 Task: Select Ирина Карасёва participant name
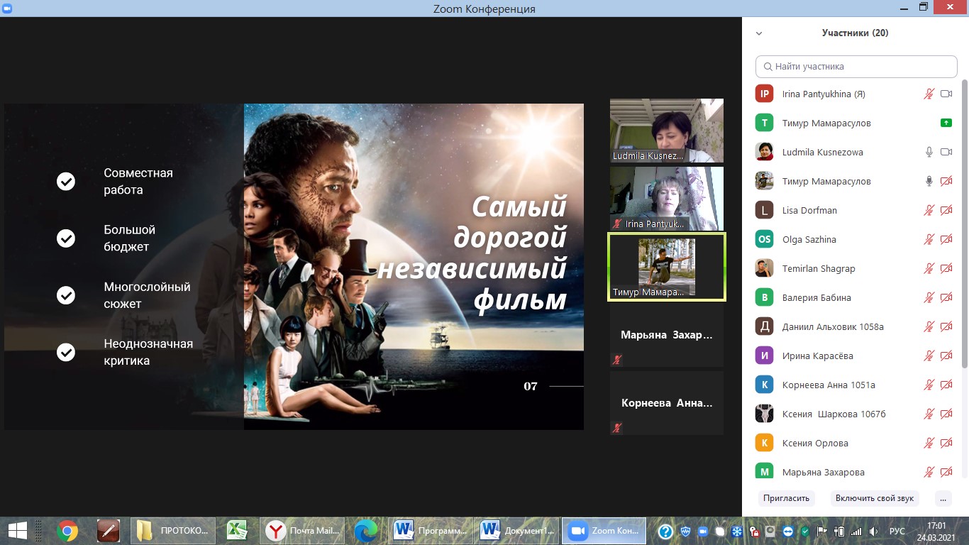(817, 356)
